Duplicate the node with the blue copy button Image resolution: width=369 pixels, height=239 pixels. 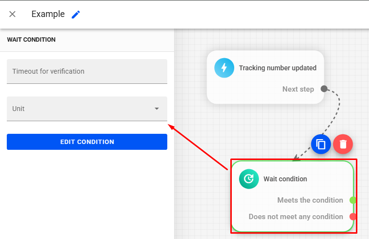(x=321, y=144)
